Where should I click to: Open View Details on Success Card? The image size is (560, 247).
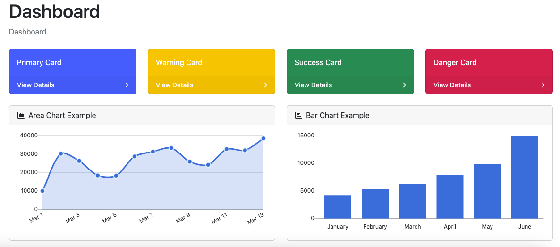click(x=314, y=85)
